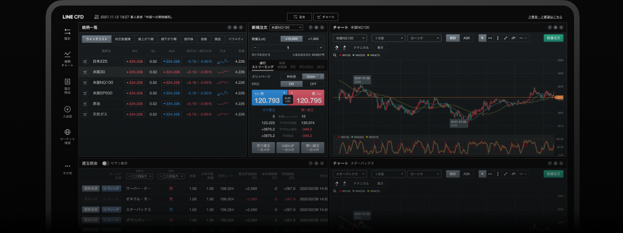
Task: Click erase-all tool in 米国NQ100 chart toolbar
Action: click(x=344, y=47)
